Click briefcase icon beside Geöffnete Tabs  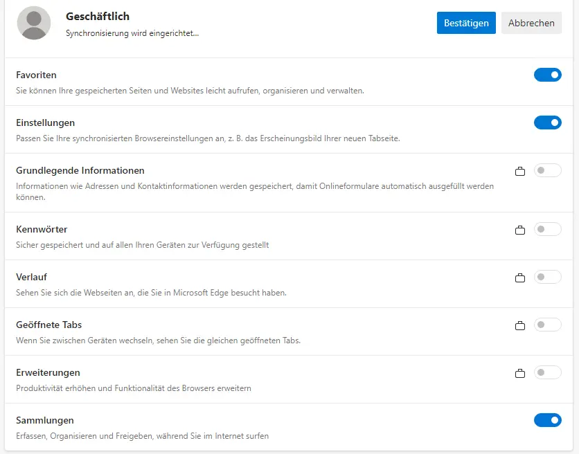point(520,325)
